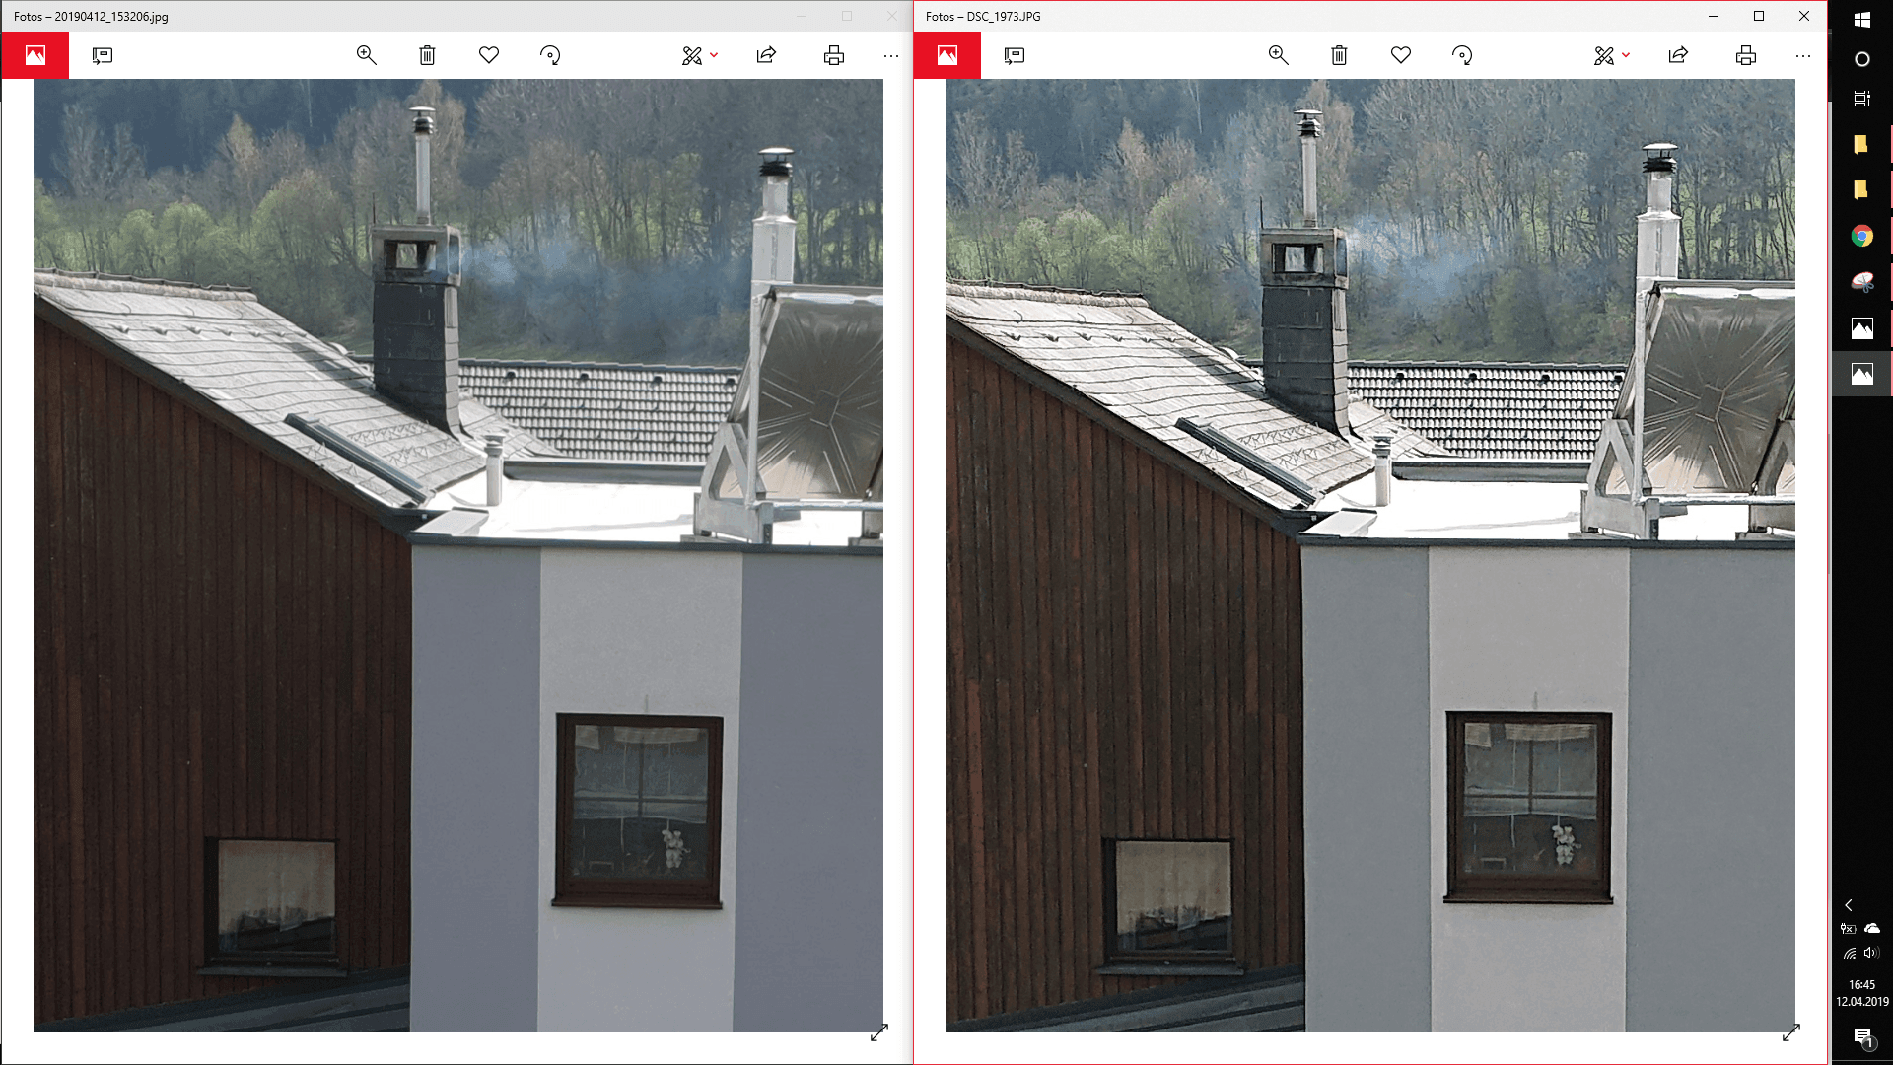Favorite the photo in left window
Viewport: 1893px width, 1065px height.
point(489,55)
